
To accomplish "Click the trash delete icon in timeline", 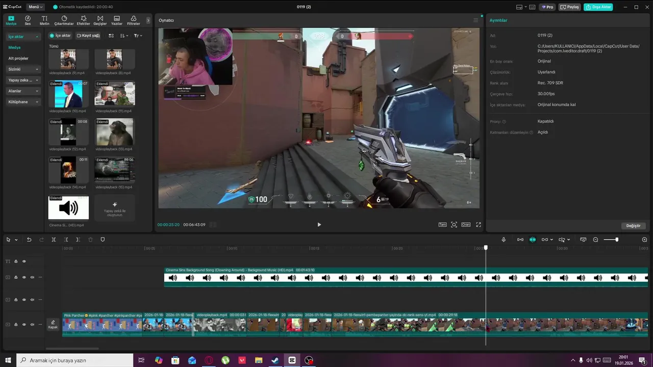I will point(90,240).
